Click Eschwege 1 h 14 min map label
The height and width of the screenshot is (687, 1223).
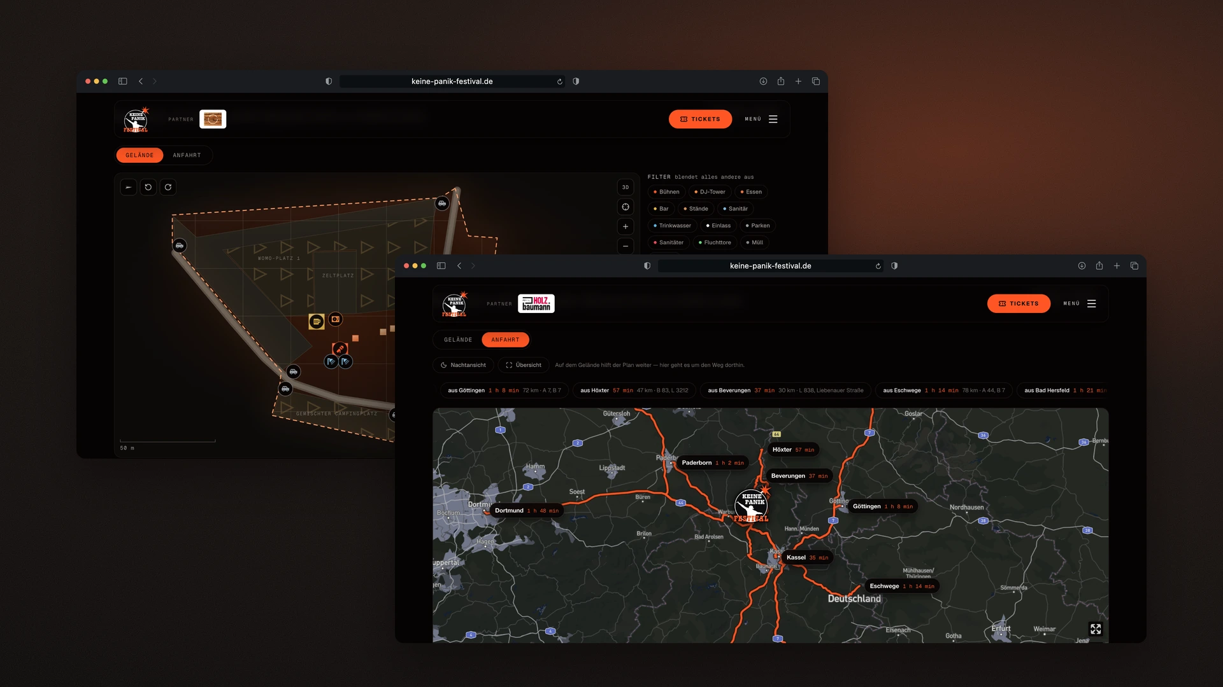pos(902,586)
